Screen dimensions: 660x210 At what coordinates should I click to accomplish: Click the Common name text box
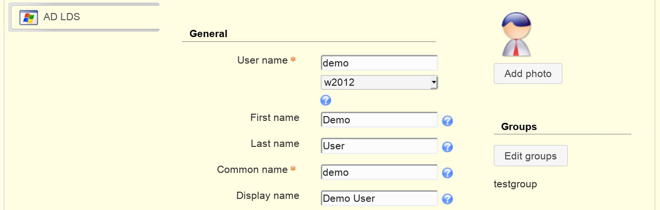[379, 172]
